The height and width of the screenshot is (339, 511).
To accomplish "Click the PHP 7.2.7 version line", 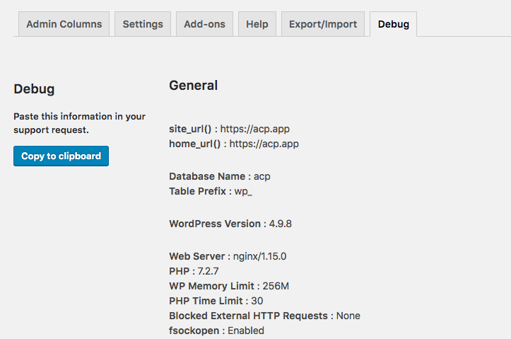I will tap(194, 271).
